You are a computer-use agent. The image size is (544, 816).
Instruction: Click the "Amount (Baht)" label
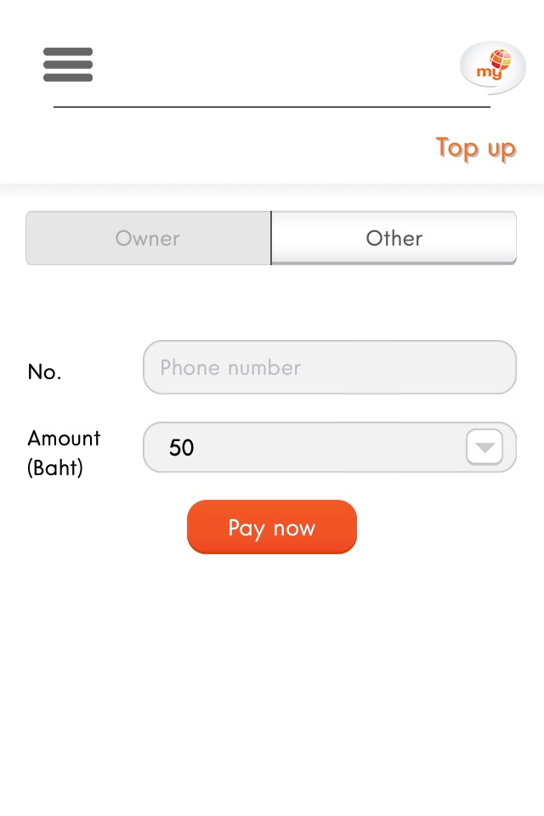coord(64,452)
